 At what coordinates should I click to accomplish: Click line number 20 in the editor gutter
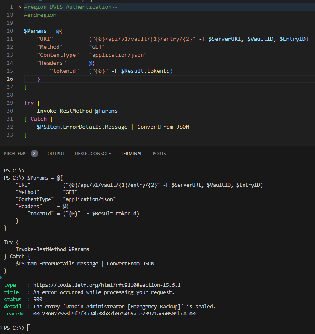(10, 31)
